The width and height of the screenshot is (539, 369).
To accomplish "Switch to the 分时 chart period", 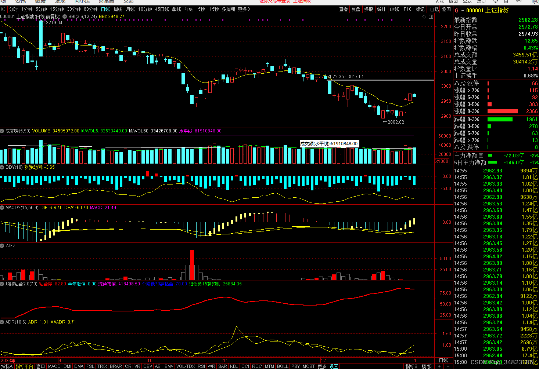I will (x=13, y=9).
